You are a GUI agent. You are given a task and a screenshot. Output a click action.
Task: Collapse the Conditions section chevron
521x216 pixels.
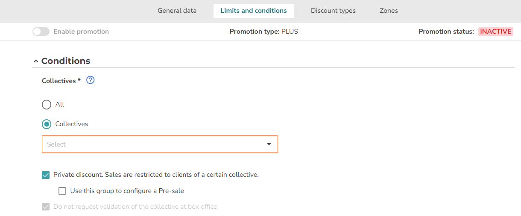(x=35, y=61)
